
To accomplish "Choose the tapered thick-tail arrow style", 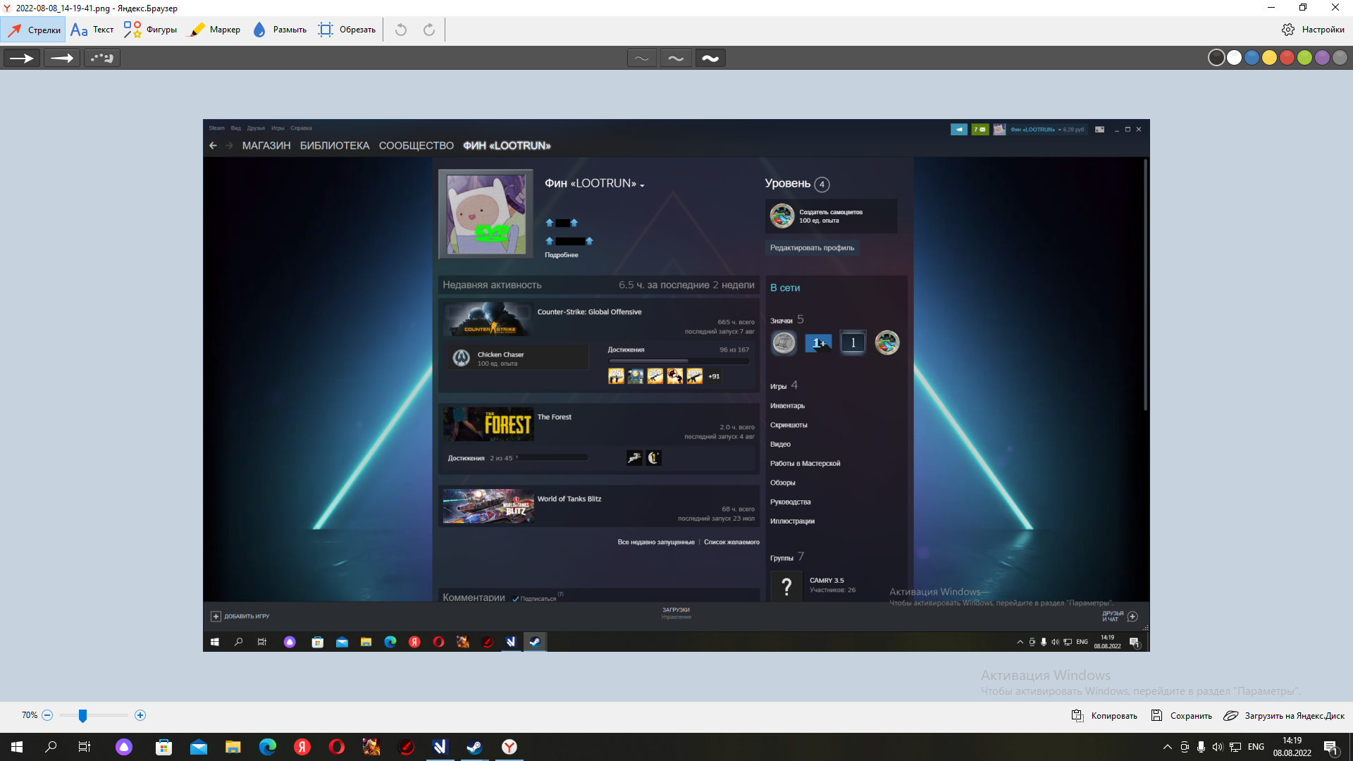I will click(x=62, y=58).
